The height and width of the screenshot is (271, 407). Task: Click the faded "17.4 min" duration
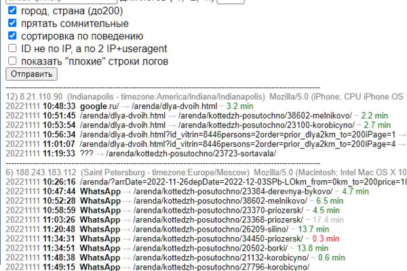328,220
